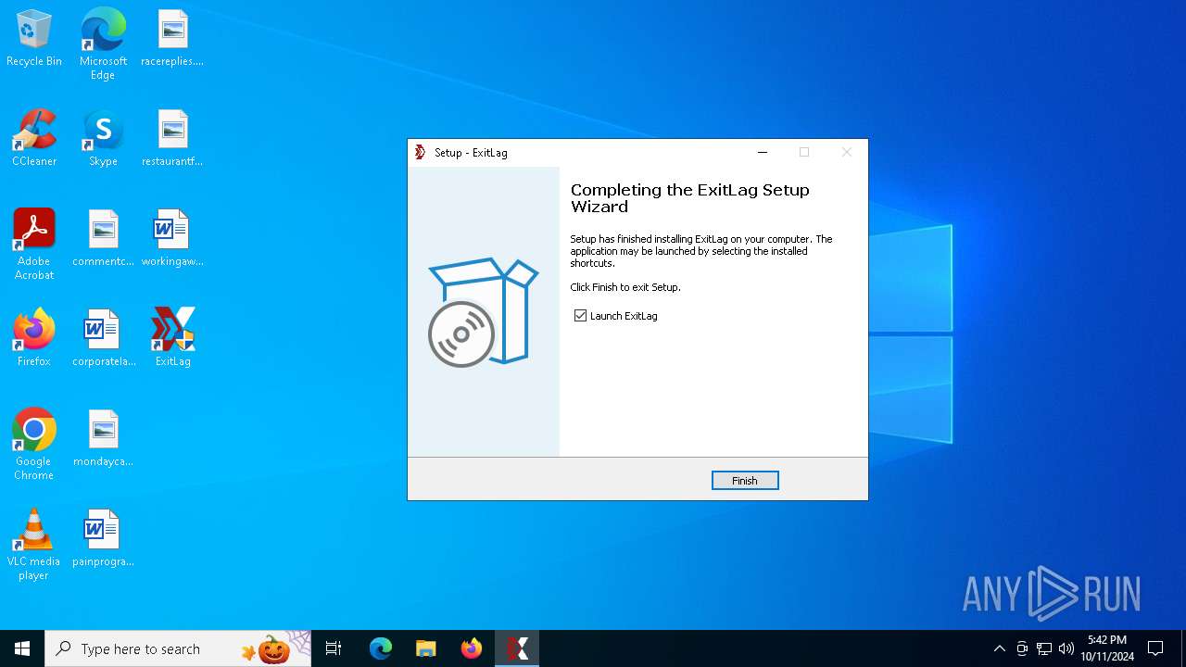Launch Firefox from the taskbar
The width and height of the screenshot is (1186, 667).
click(x=472, y=648)
